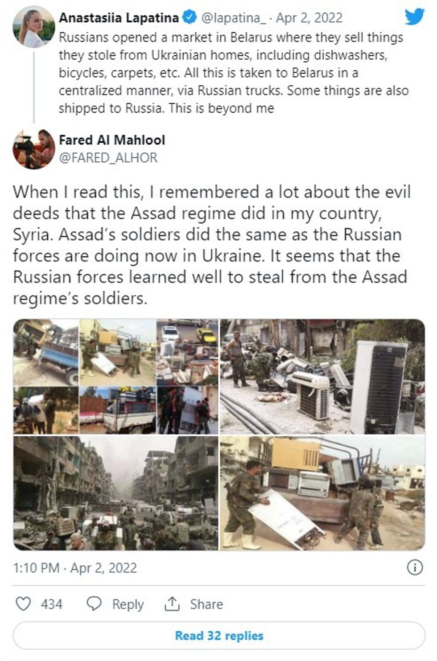Viewport: 437px width, 661px height.
Task: Click Anastasiia Lapatina's verified badge
Action: click(x=190, y=18)
